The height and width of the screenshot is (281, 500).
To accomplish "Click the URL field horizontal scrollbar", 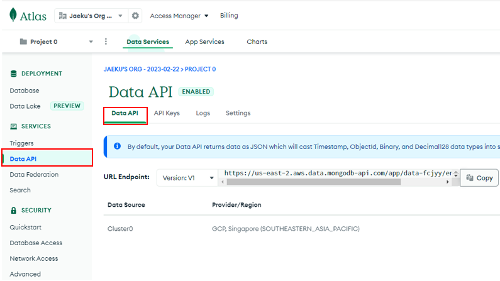I will (314, 182).
